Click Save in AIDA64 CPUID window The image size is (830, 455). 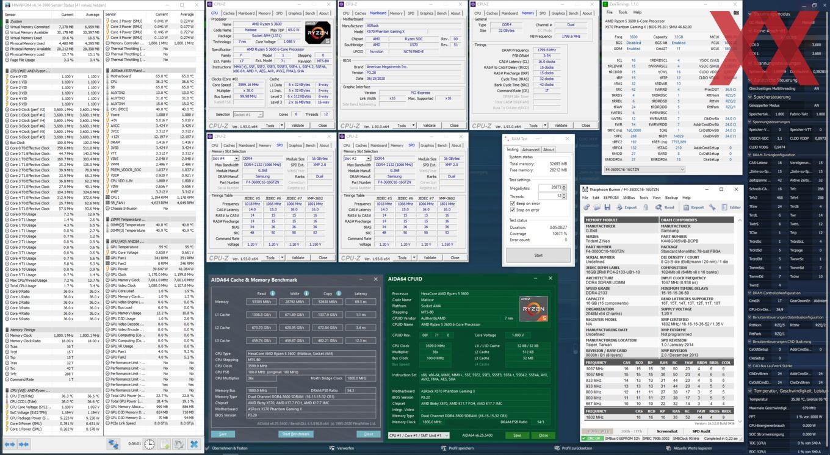517,435
